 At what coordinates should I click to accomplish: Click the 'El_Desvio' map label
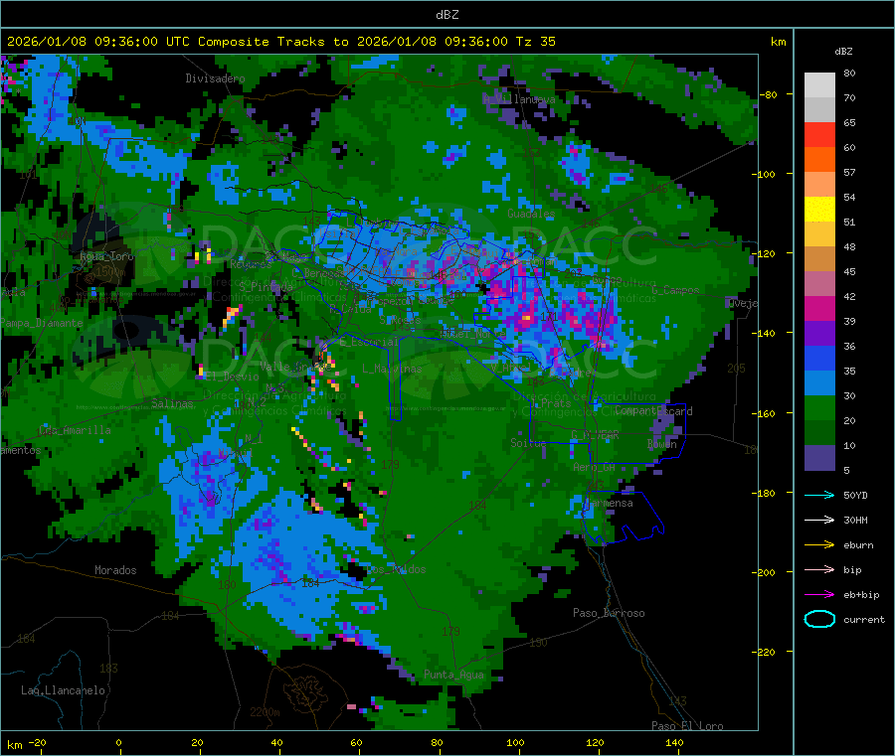[x=232, y=377]
